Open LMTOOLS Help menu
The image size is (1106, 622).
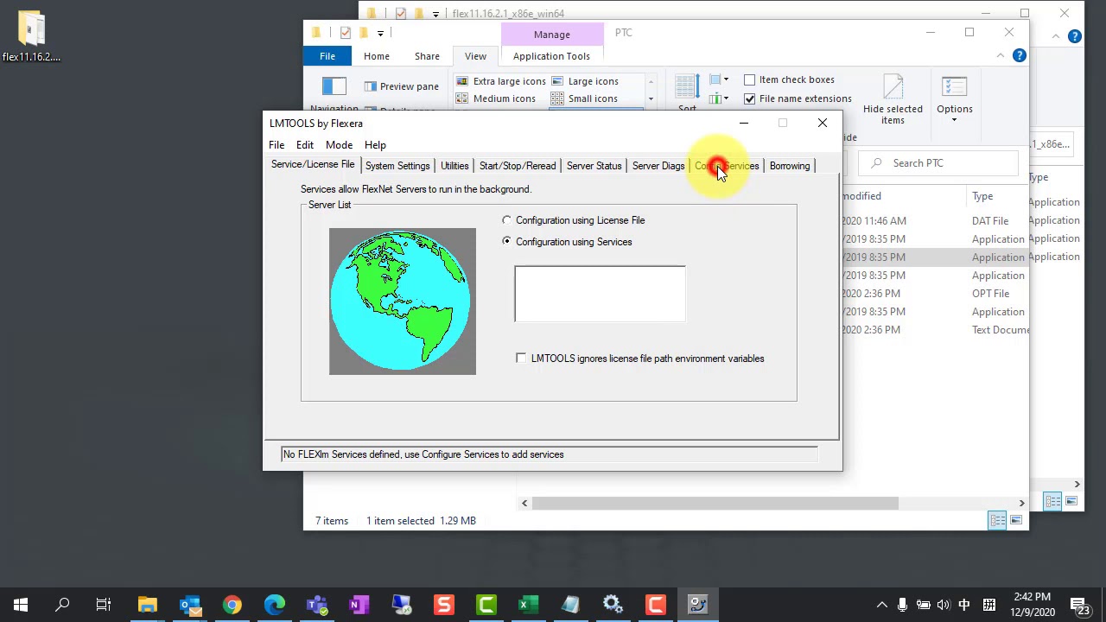point(375,145)
